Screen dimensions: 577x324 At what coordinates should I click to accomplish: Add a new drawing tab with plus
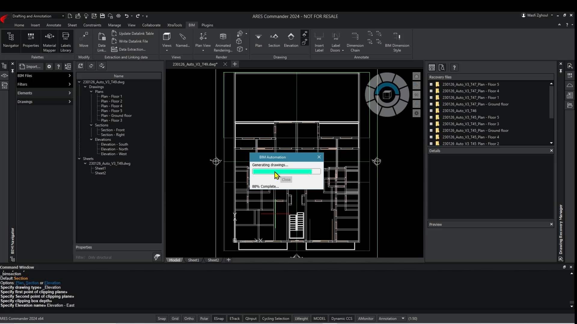coord(235,64)
